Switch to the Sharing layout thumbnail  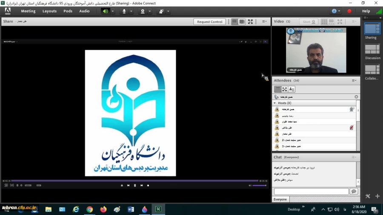(372, 29)
